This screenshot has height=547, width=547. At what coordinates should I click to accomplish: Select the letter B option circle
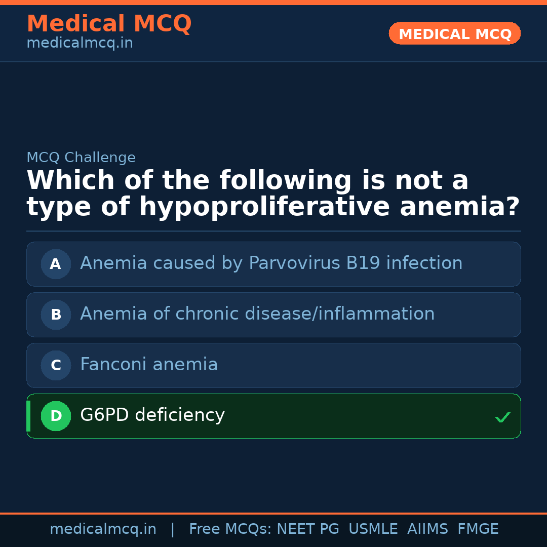click(56, 315)
